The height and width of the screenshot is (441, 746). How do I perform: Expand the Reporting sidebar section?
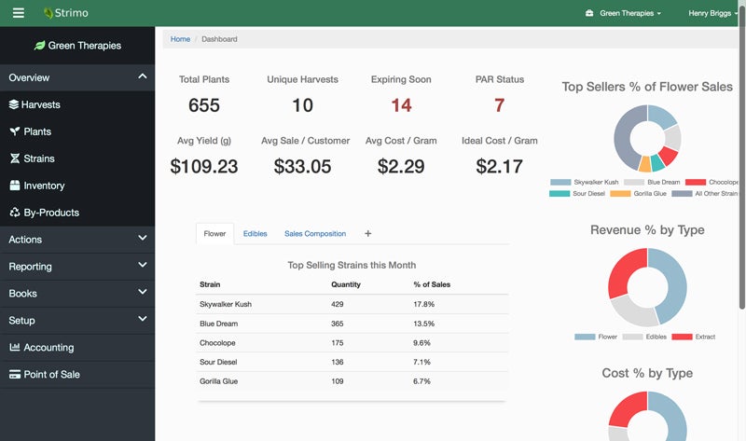click(142, 267)
